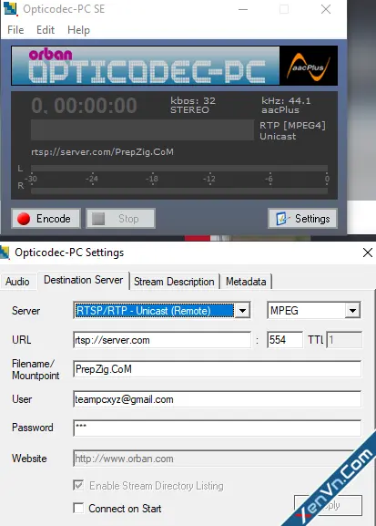Viewport: 376px width, 526px height.
Task: Click the Filename/ Mountpoint label
Action: [x=36, y=369]
